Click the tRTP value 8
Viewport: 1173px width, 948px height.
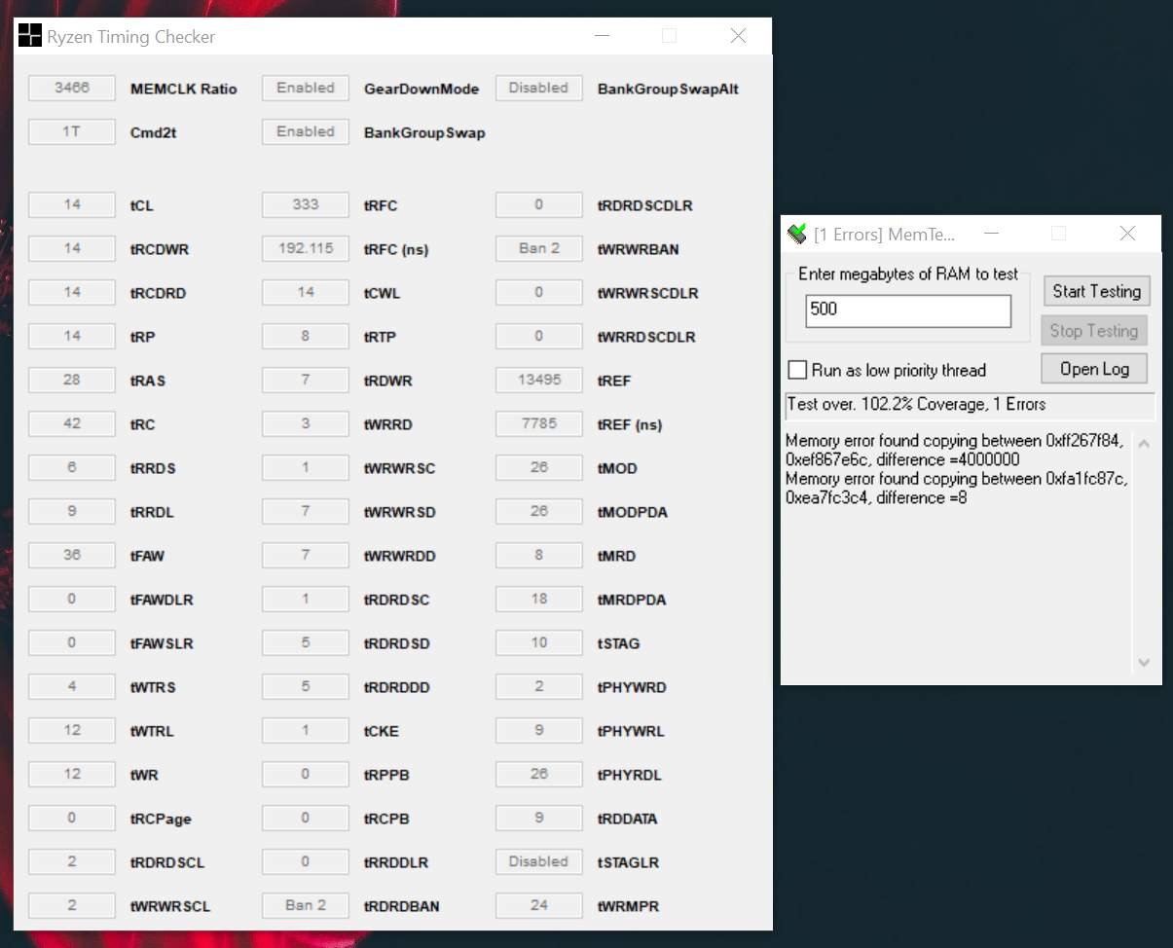306,336
